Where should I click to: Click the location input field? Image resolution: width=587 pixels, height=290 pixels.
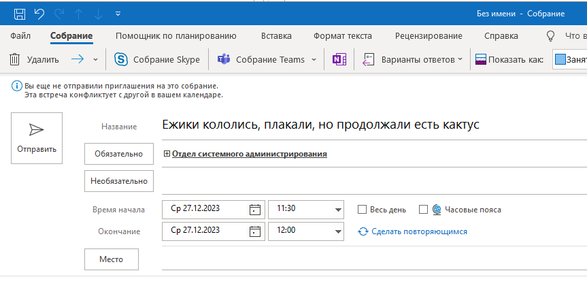(x=374, y=259)
